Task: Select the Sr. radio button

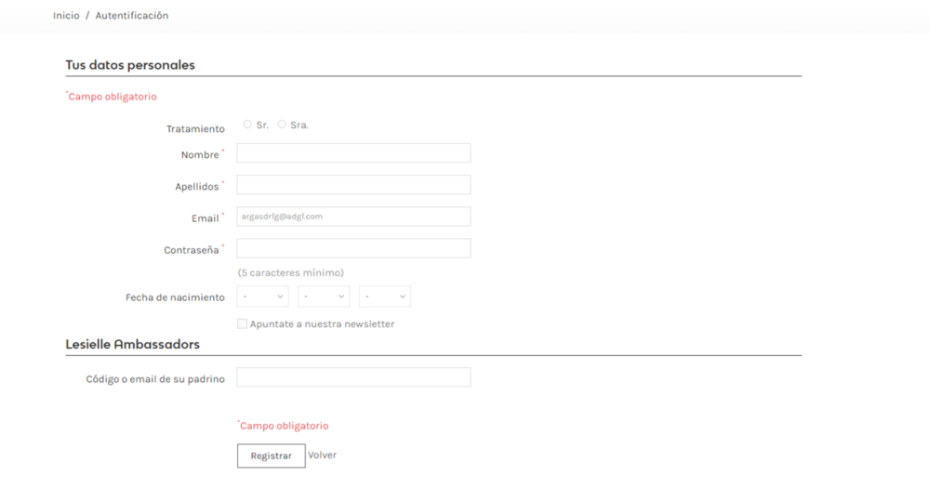Action: (x=247, y=125)
